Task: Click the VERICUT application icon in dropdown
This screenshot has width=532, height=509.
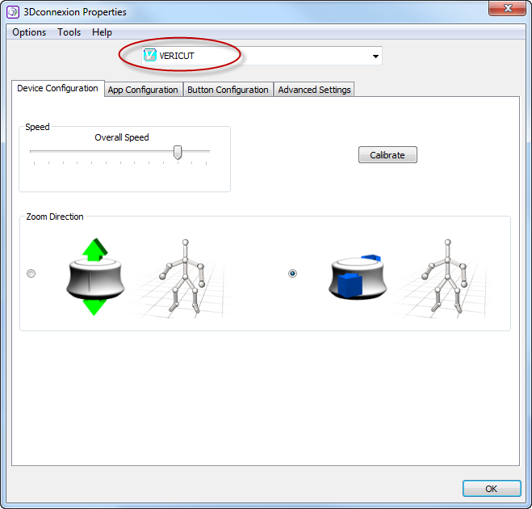Action: pos(149,56)
